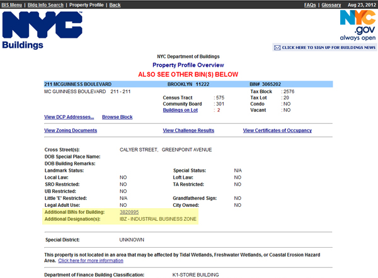The image size is (378, 278).
Task: Click additional BIN number 3820995
Action: click(129, 212)
